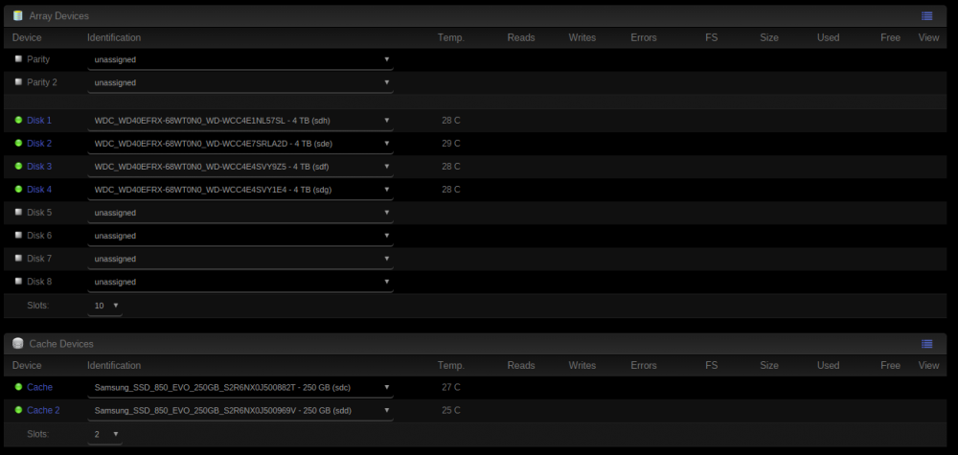Click the Cache Devices section title
The height and width of the screenshot is (455, 958).
tap(61, 344)
